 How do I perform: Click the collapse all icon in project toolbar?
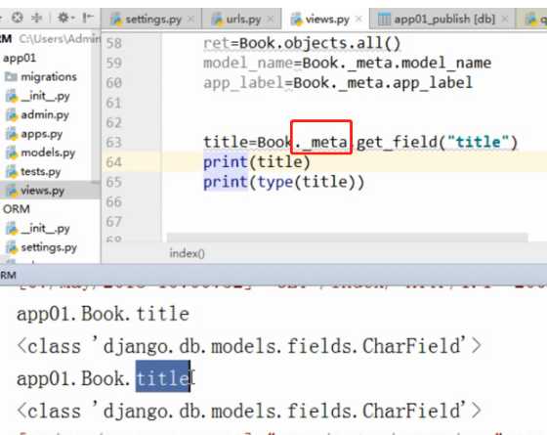pos(37,18)
